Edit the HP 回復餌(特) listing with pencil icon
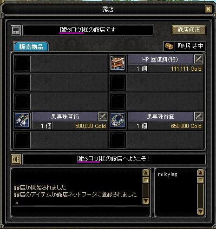The height and width of the screenshot is (229, 216). pos(198,59)
